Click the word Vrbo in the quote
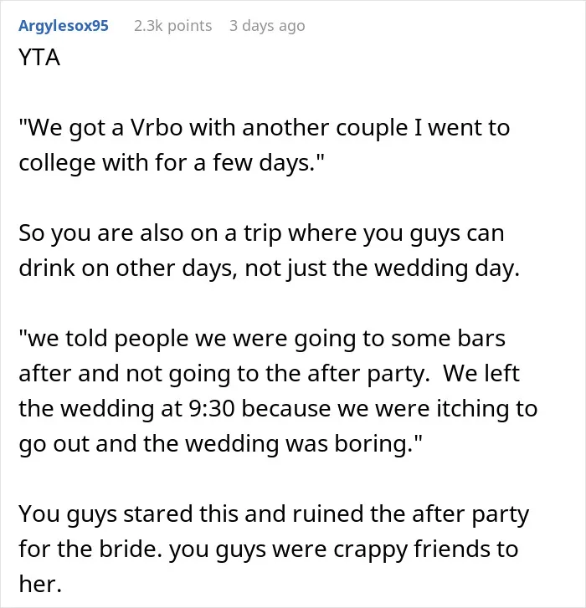The width and height of the screenshot is (586, 608). (x=157, y=127)
